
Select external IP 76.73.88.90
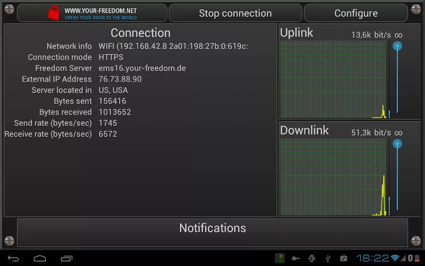(x=120, y=79)
